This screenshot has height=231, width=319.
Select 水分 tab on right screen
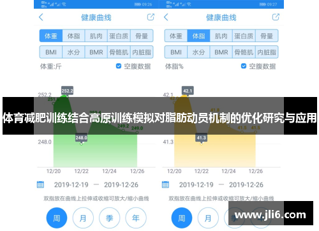pos(198,52)
